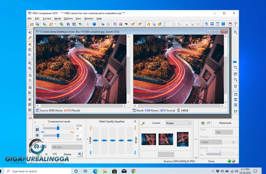Click the source image vertical scrollbar down arrow

128,102
